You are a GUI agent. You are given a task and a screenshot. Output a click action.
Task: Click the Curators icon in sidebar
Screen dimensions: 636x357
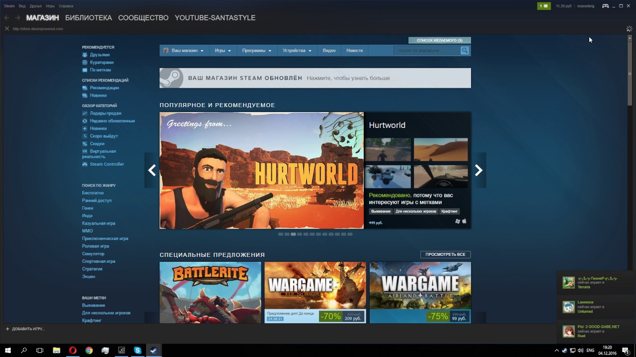[85, 62]
